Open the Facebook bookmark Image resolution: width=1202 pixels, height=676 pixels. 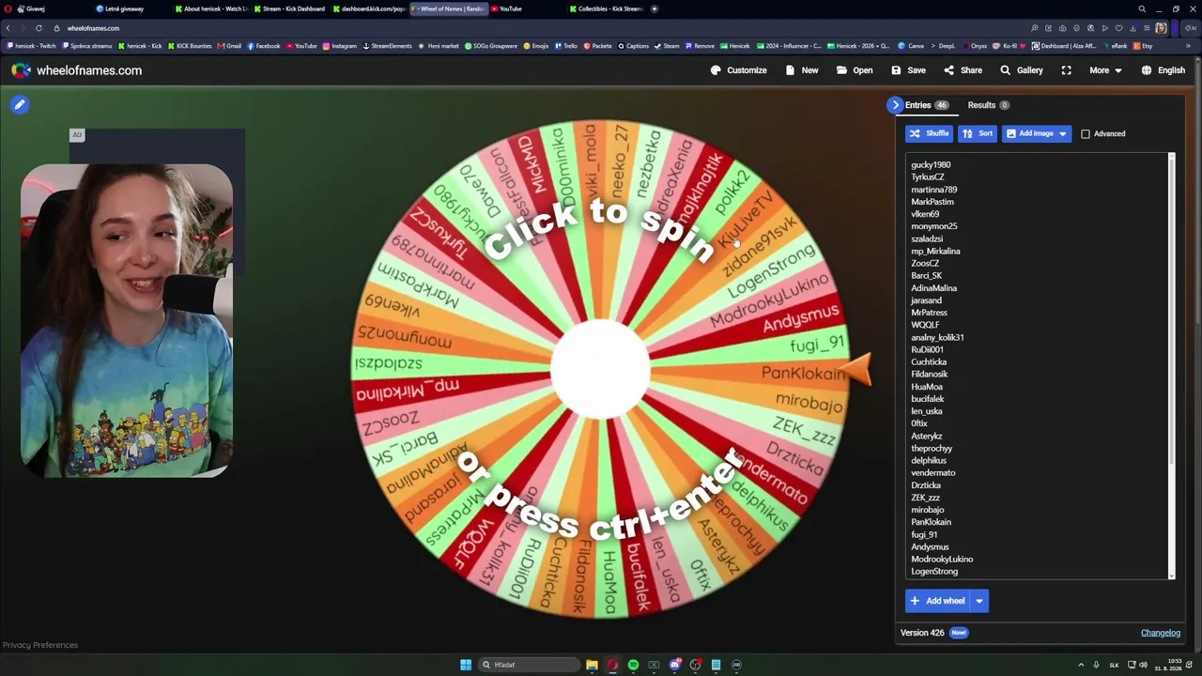tap(263, 46)
